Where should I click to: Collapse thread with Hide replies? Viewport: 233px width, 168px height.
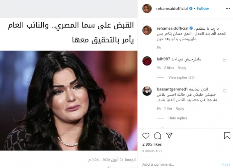(178, 118)
